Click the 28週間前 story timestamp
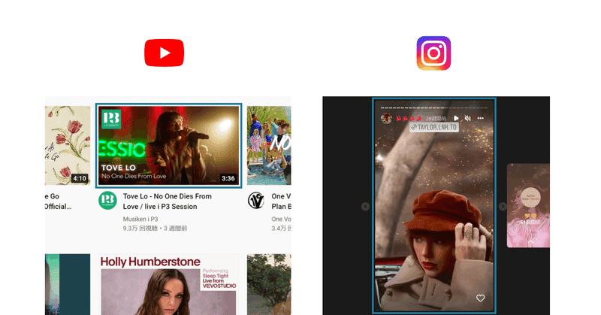601x315 pixels. tap(436, 119)
